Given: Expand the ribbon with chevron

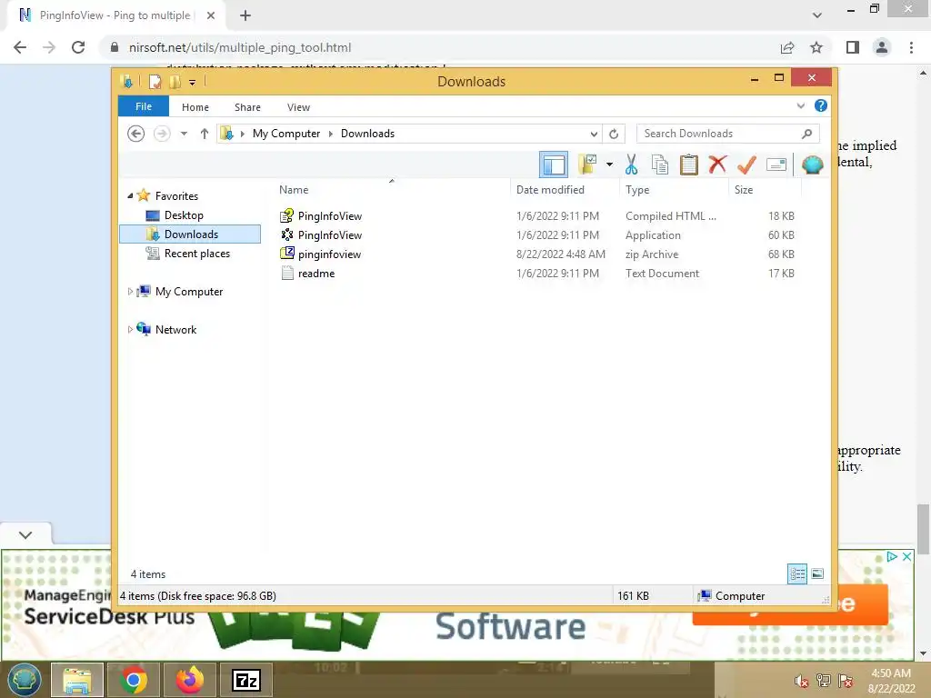Looking at the screenshot, I should (x=800, y=105).
